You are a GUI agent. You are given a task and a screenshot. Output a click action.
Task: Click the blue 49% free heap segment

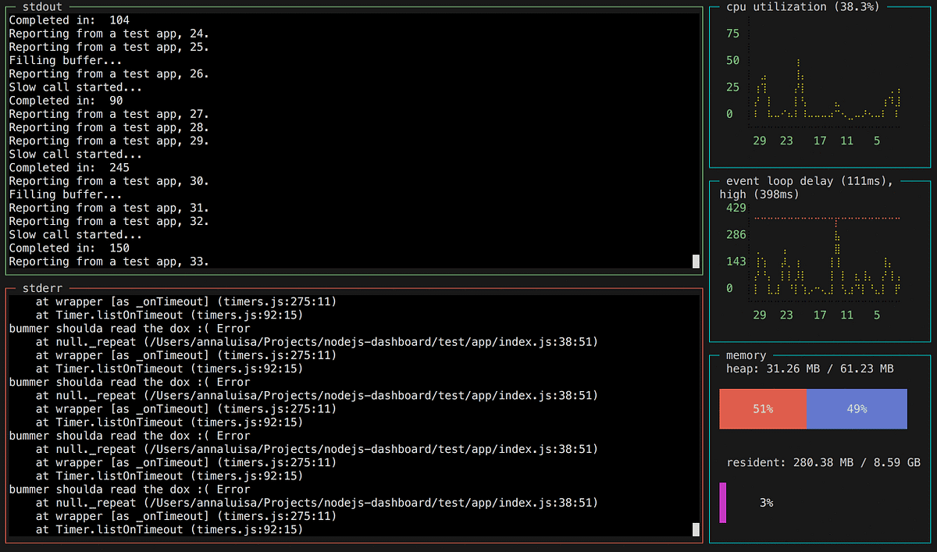pyautogui.click(x=857, y=408)
